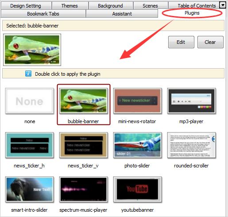Pick the news_ticker_h plugin

pyautogui.click(x=30, y=145)
